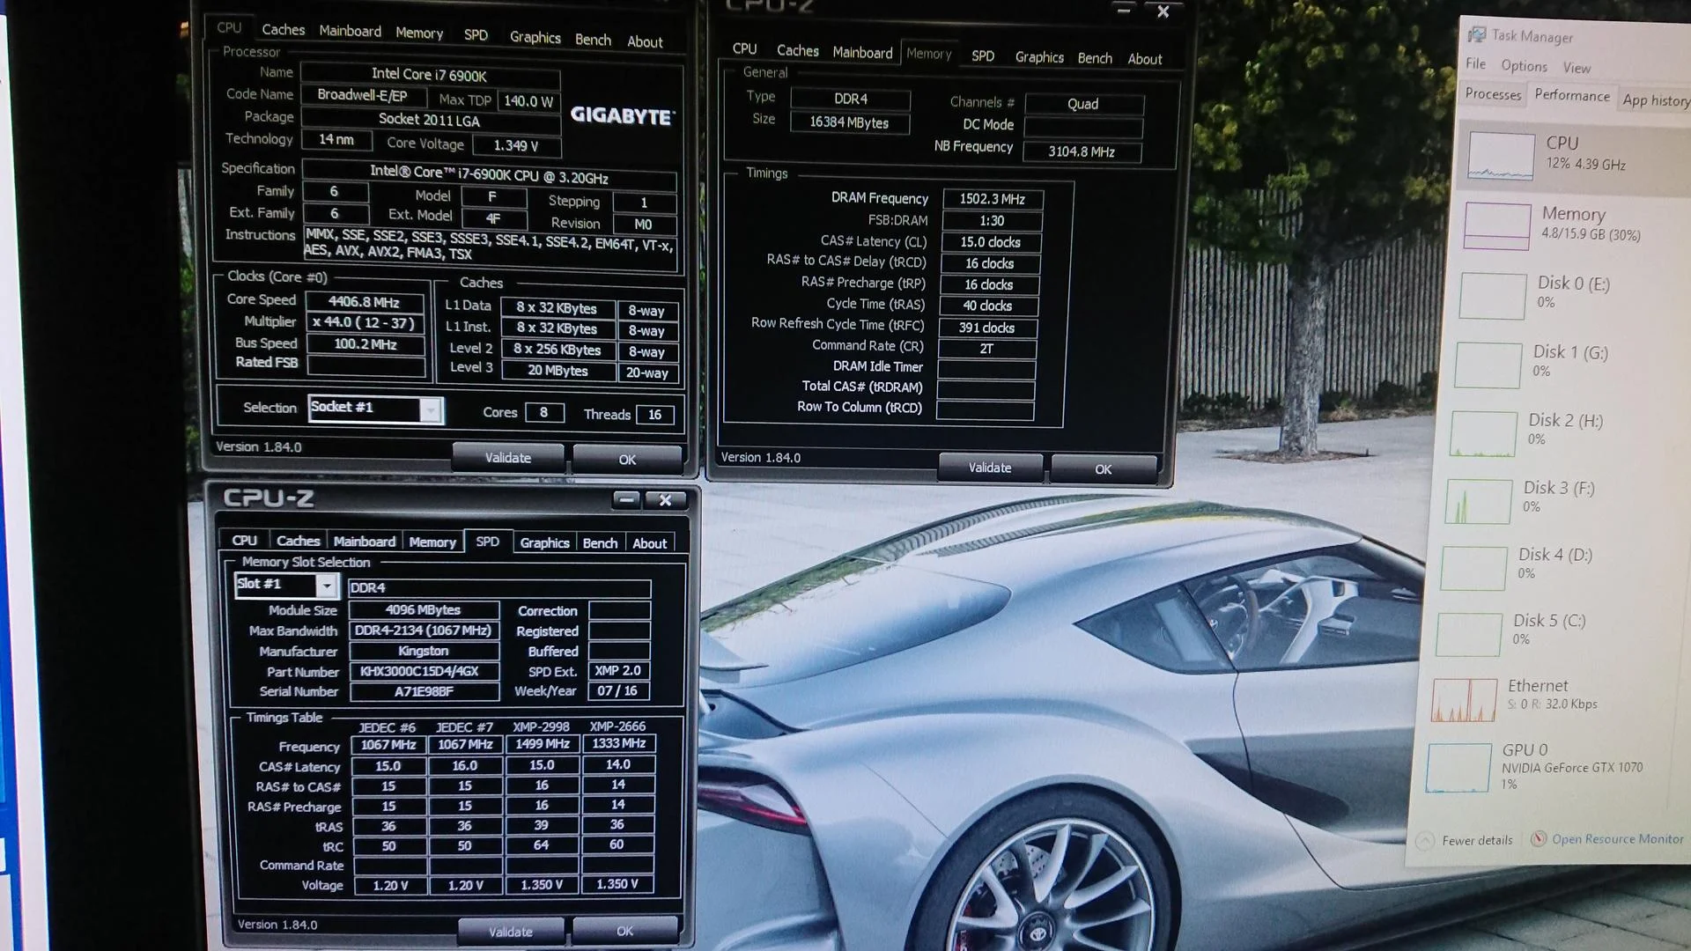Minimize the Memory CPU-Z window
This screenshot has height=951, width=1691.
pyautogui.click(x=1123, y=11)
